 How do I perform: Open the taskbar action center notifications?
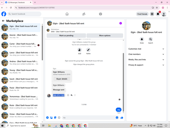166,126
